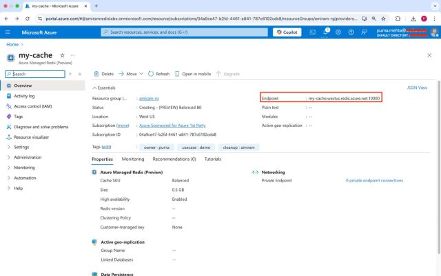Open the amiram-rg resource group link
This screenshot has height=276, width=441.
149,98
